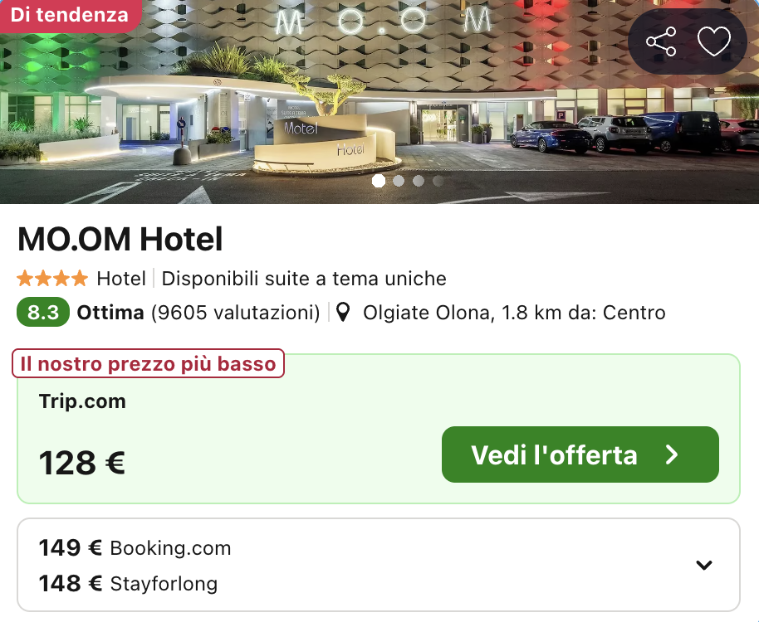Click the heart favorite icon

714,40
